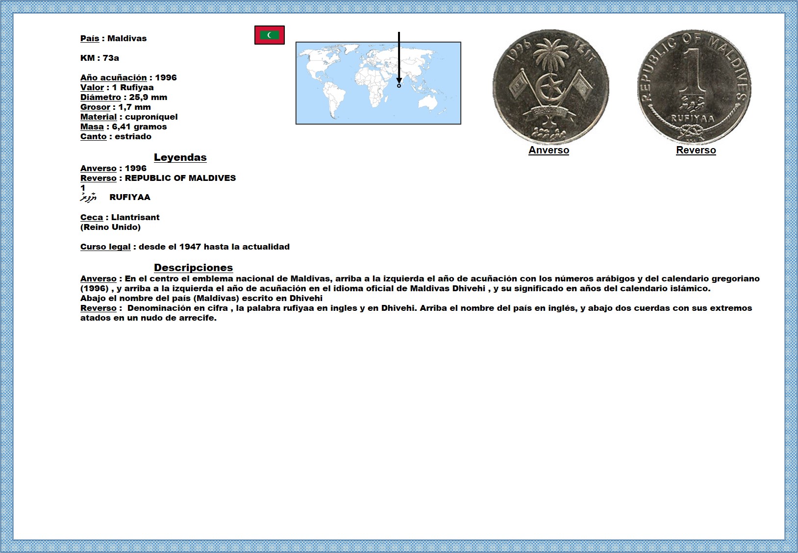Click '(Reino Unido)' text
This screenshot has width=798, height=553.
[x=110, y=227]
